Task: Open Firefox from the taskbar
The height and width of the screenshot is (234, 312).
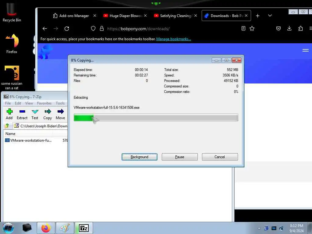Action: click(x=46, y=228)
